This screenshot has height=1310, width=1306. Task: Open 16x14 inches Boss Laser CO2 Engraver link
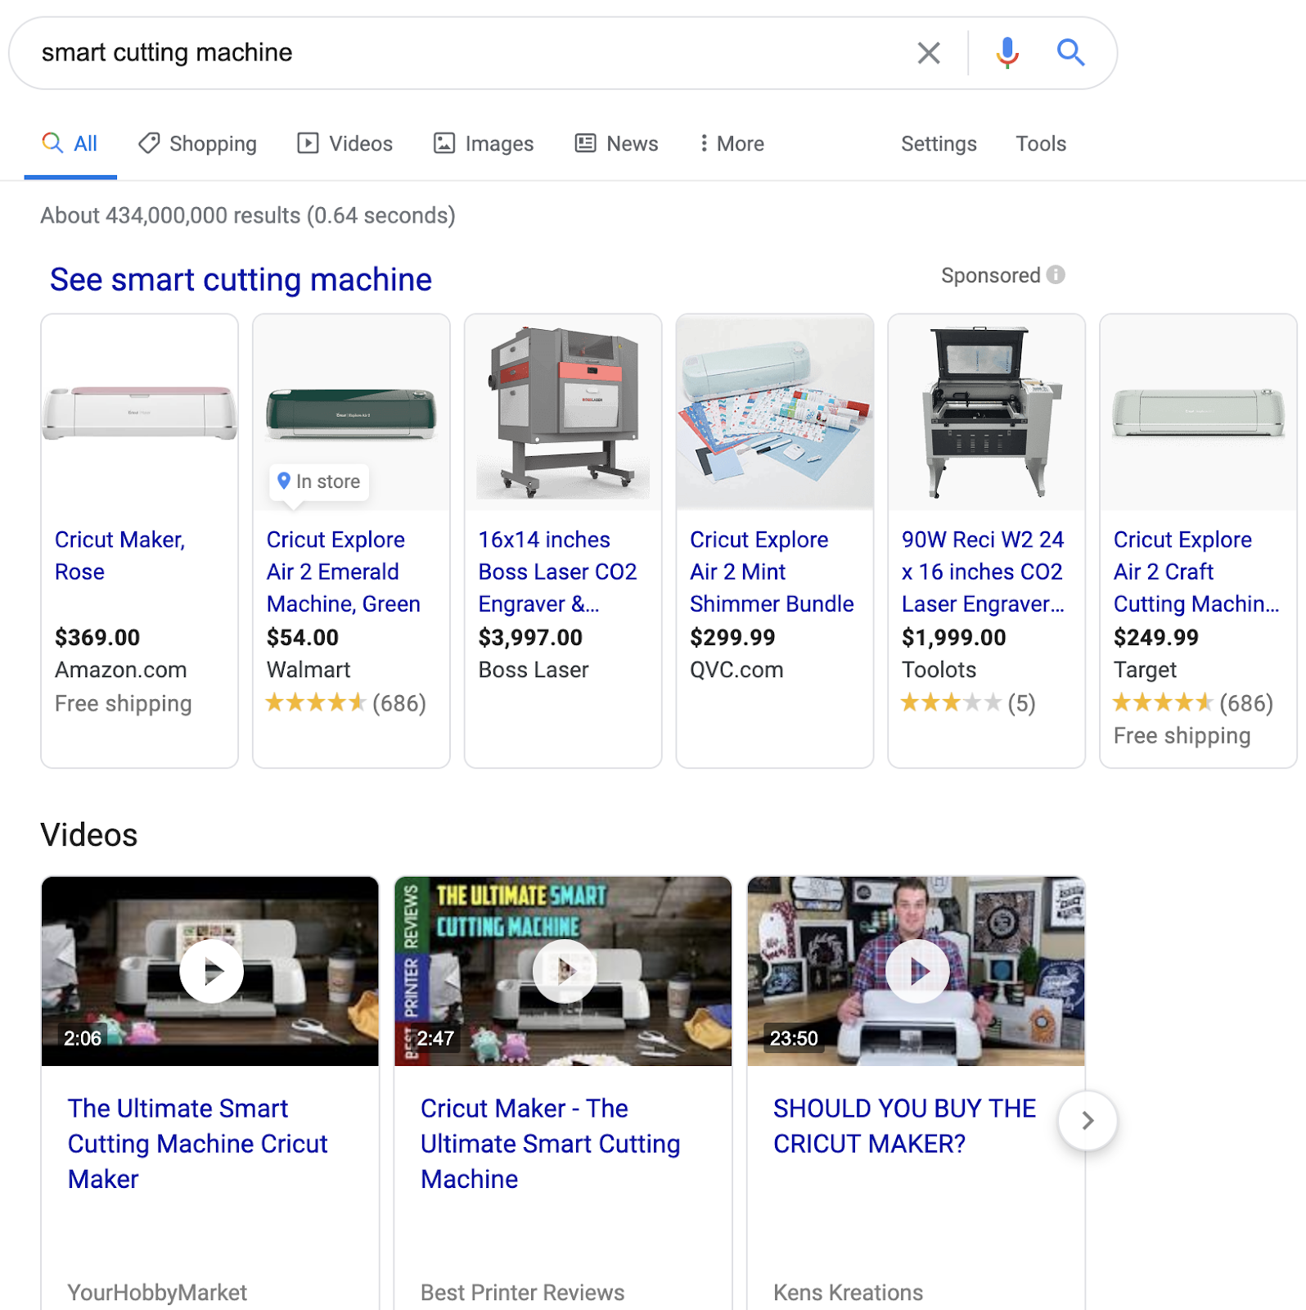tap(557, 571)
